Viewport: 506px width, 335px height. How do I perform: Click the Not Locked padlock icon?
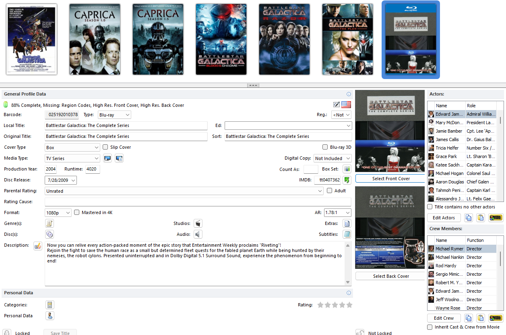(360, 333)
